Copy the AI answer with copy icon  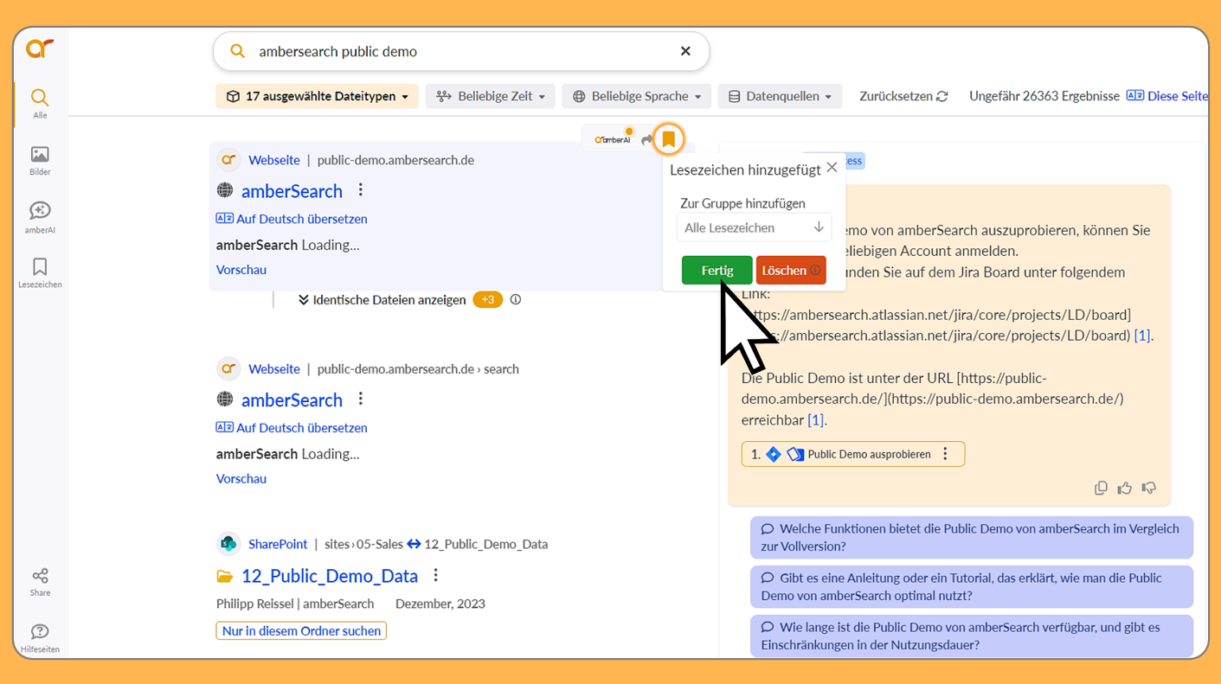1101,489
